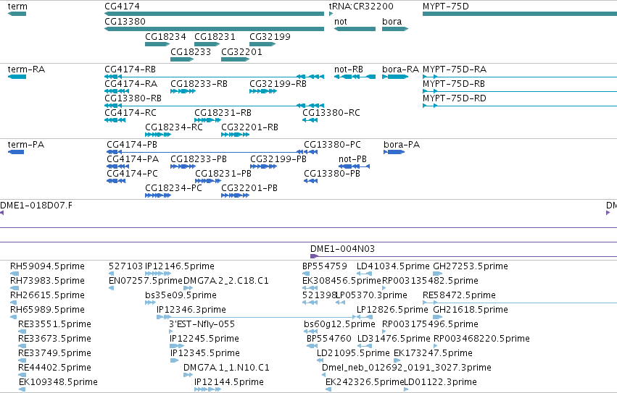
Task: Select the IP12144.5prime EST label
Action: (x=229, y=382)
